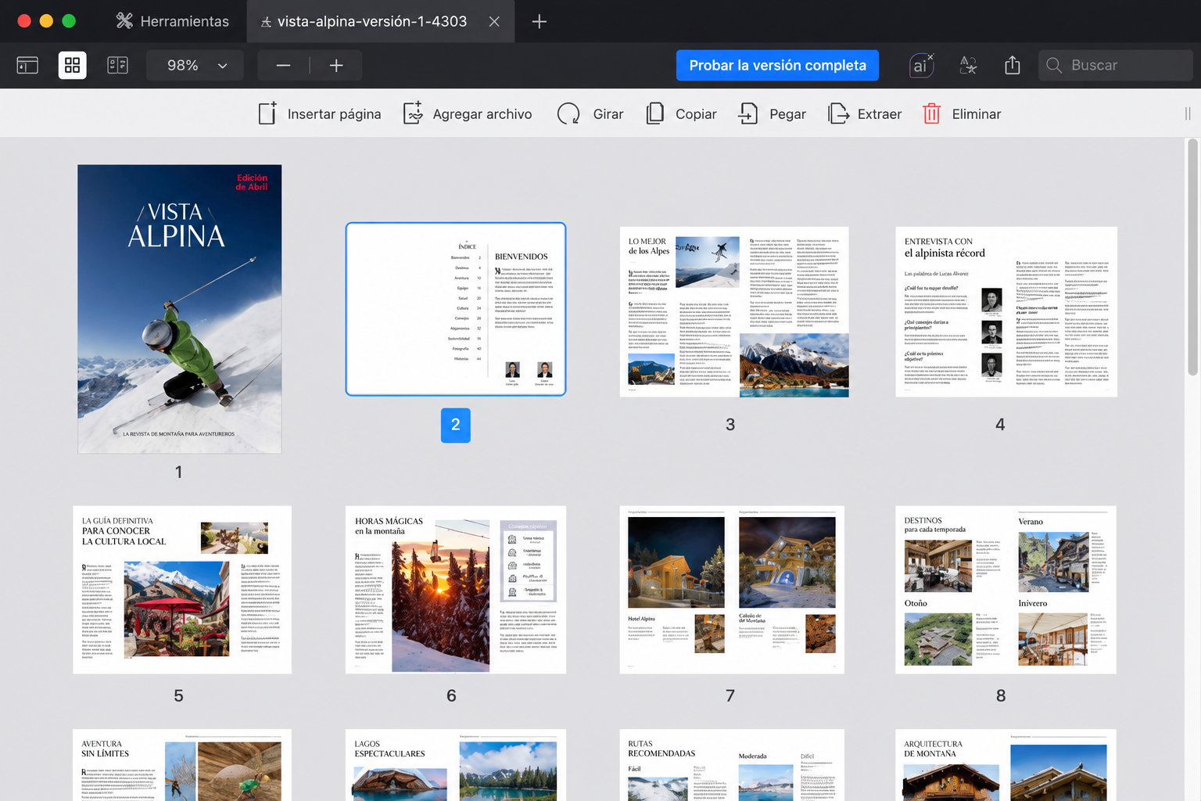Viewport: 1201px width, 801px height.
Task: Open the translate tool icon
Action: coord(968,65)
